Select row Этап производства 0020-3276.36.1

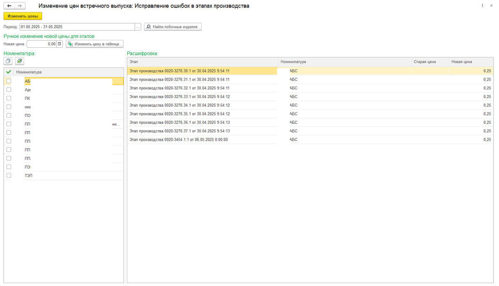tap(310, 122)
